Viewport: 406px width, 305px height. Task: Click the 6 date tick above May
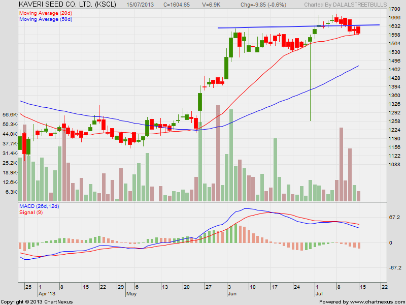(x=137, y=287)
